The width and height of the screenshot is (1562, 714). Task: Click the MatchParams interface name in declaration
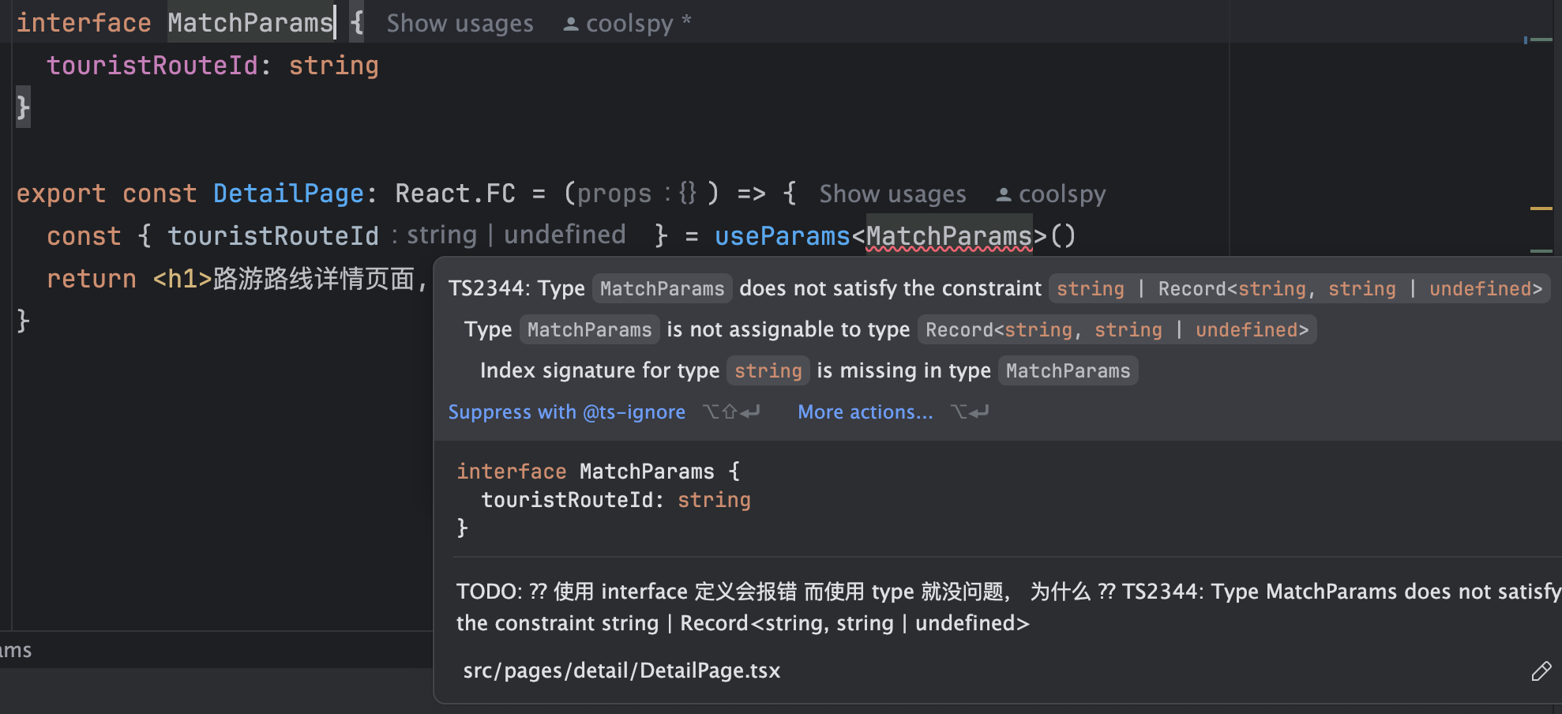(x=250, y=23)
